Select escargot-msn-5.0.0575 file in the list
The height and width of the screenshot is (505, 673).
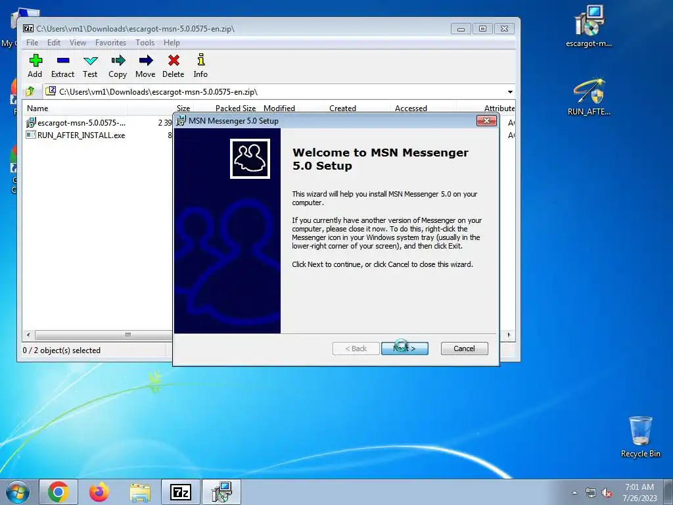pyautogui.click(x=76, y=123)
